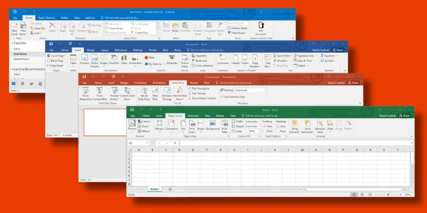Click Share button in Excel
Viewport: 427px width, 213px height.
[404, 116]
